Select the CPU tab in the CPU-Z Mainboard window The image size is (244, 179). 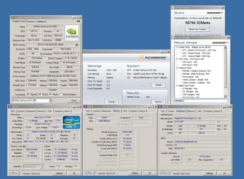163,111
